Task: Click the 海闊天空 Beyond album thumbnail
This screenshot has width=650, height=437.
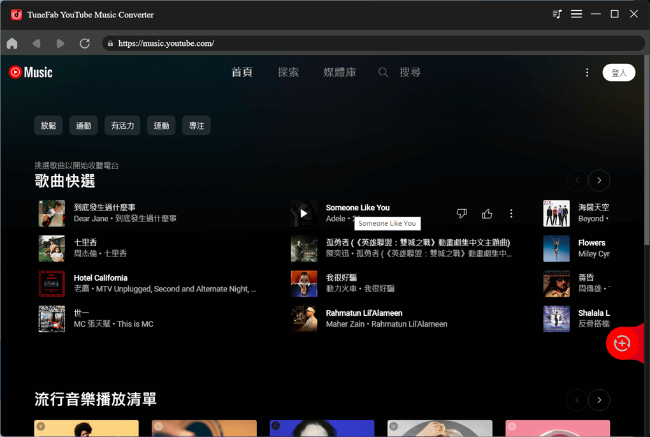Action: [556, 213]
